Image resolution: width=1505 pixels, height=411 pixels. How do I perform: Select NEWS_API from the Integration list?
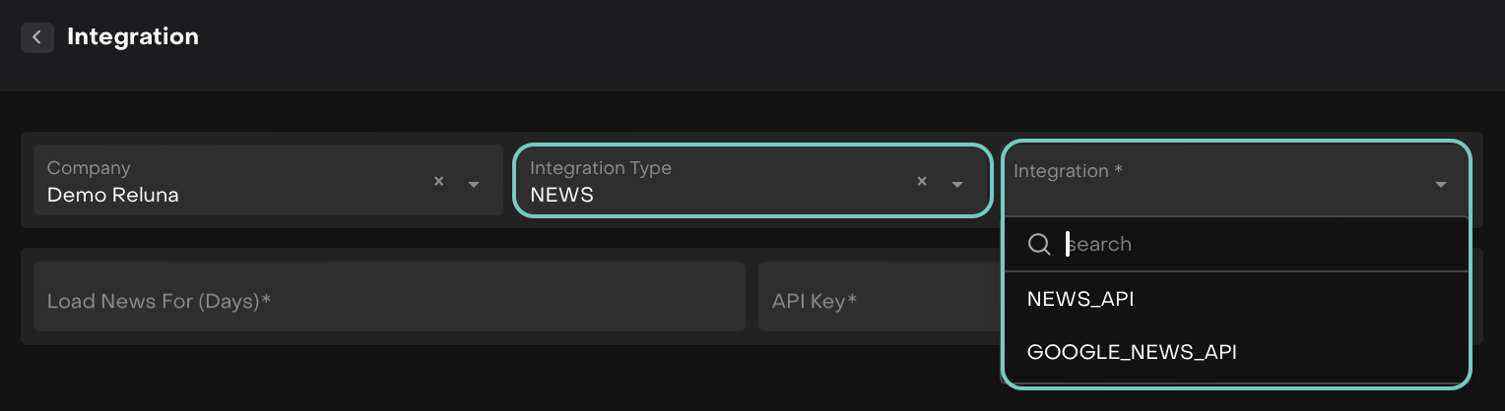click(x=1080, y=299)
